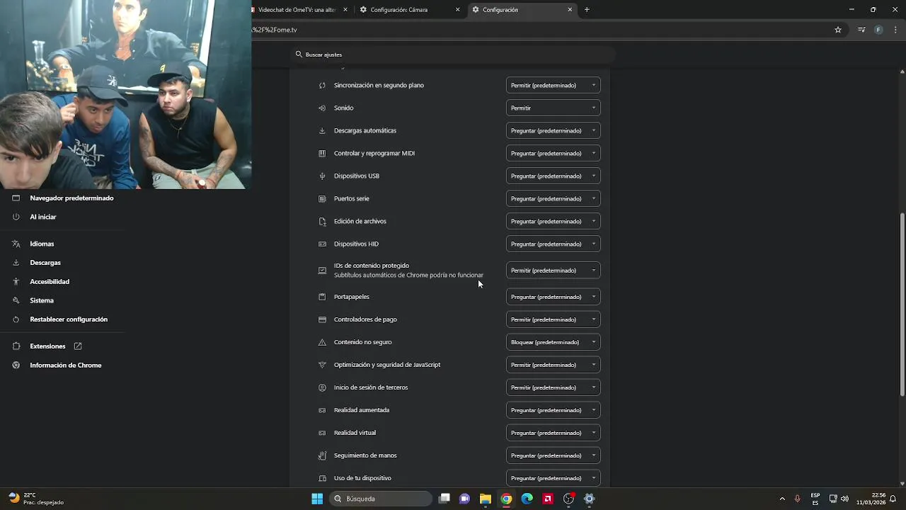
Task: Click the microphone icon in system tray
Action: point(797,499)
